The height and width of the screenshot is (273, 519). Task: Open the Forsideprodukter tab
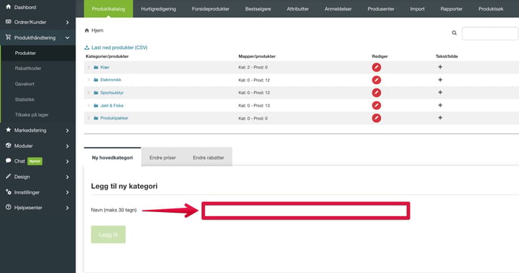point(210,9)
